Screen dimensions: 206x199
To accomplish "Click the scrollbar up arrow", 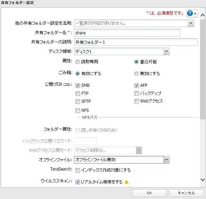I will [203, 15].
